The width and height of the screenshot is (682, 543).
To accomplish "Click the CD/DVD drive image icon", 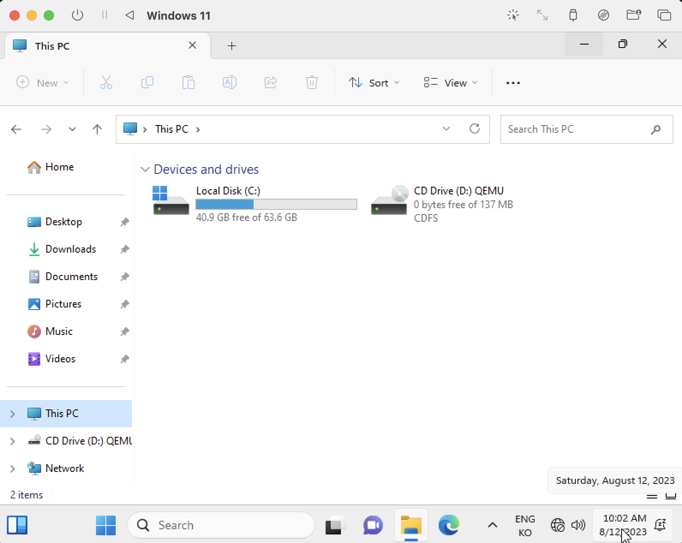I will click(603, 15).
